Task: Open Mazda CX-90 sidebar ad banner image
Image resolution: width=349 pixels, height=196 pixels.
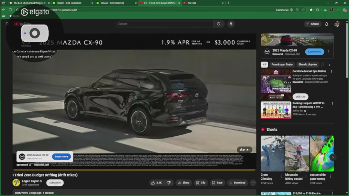Action: tap(297, 40)
